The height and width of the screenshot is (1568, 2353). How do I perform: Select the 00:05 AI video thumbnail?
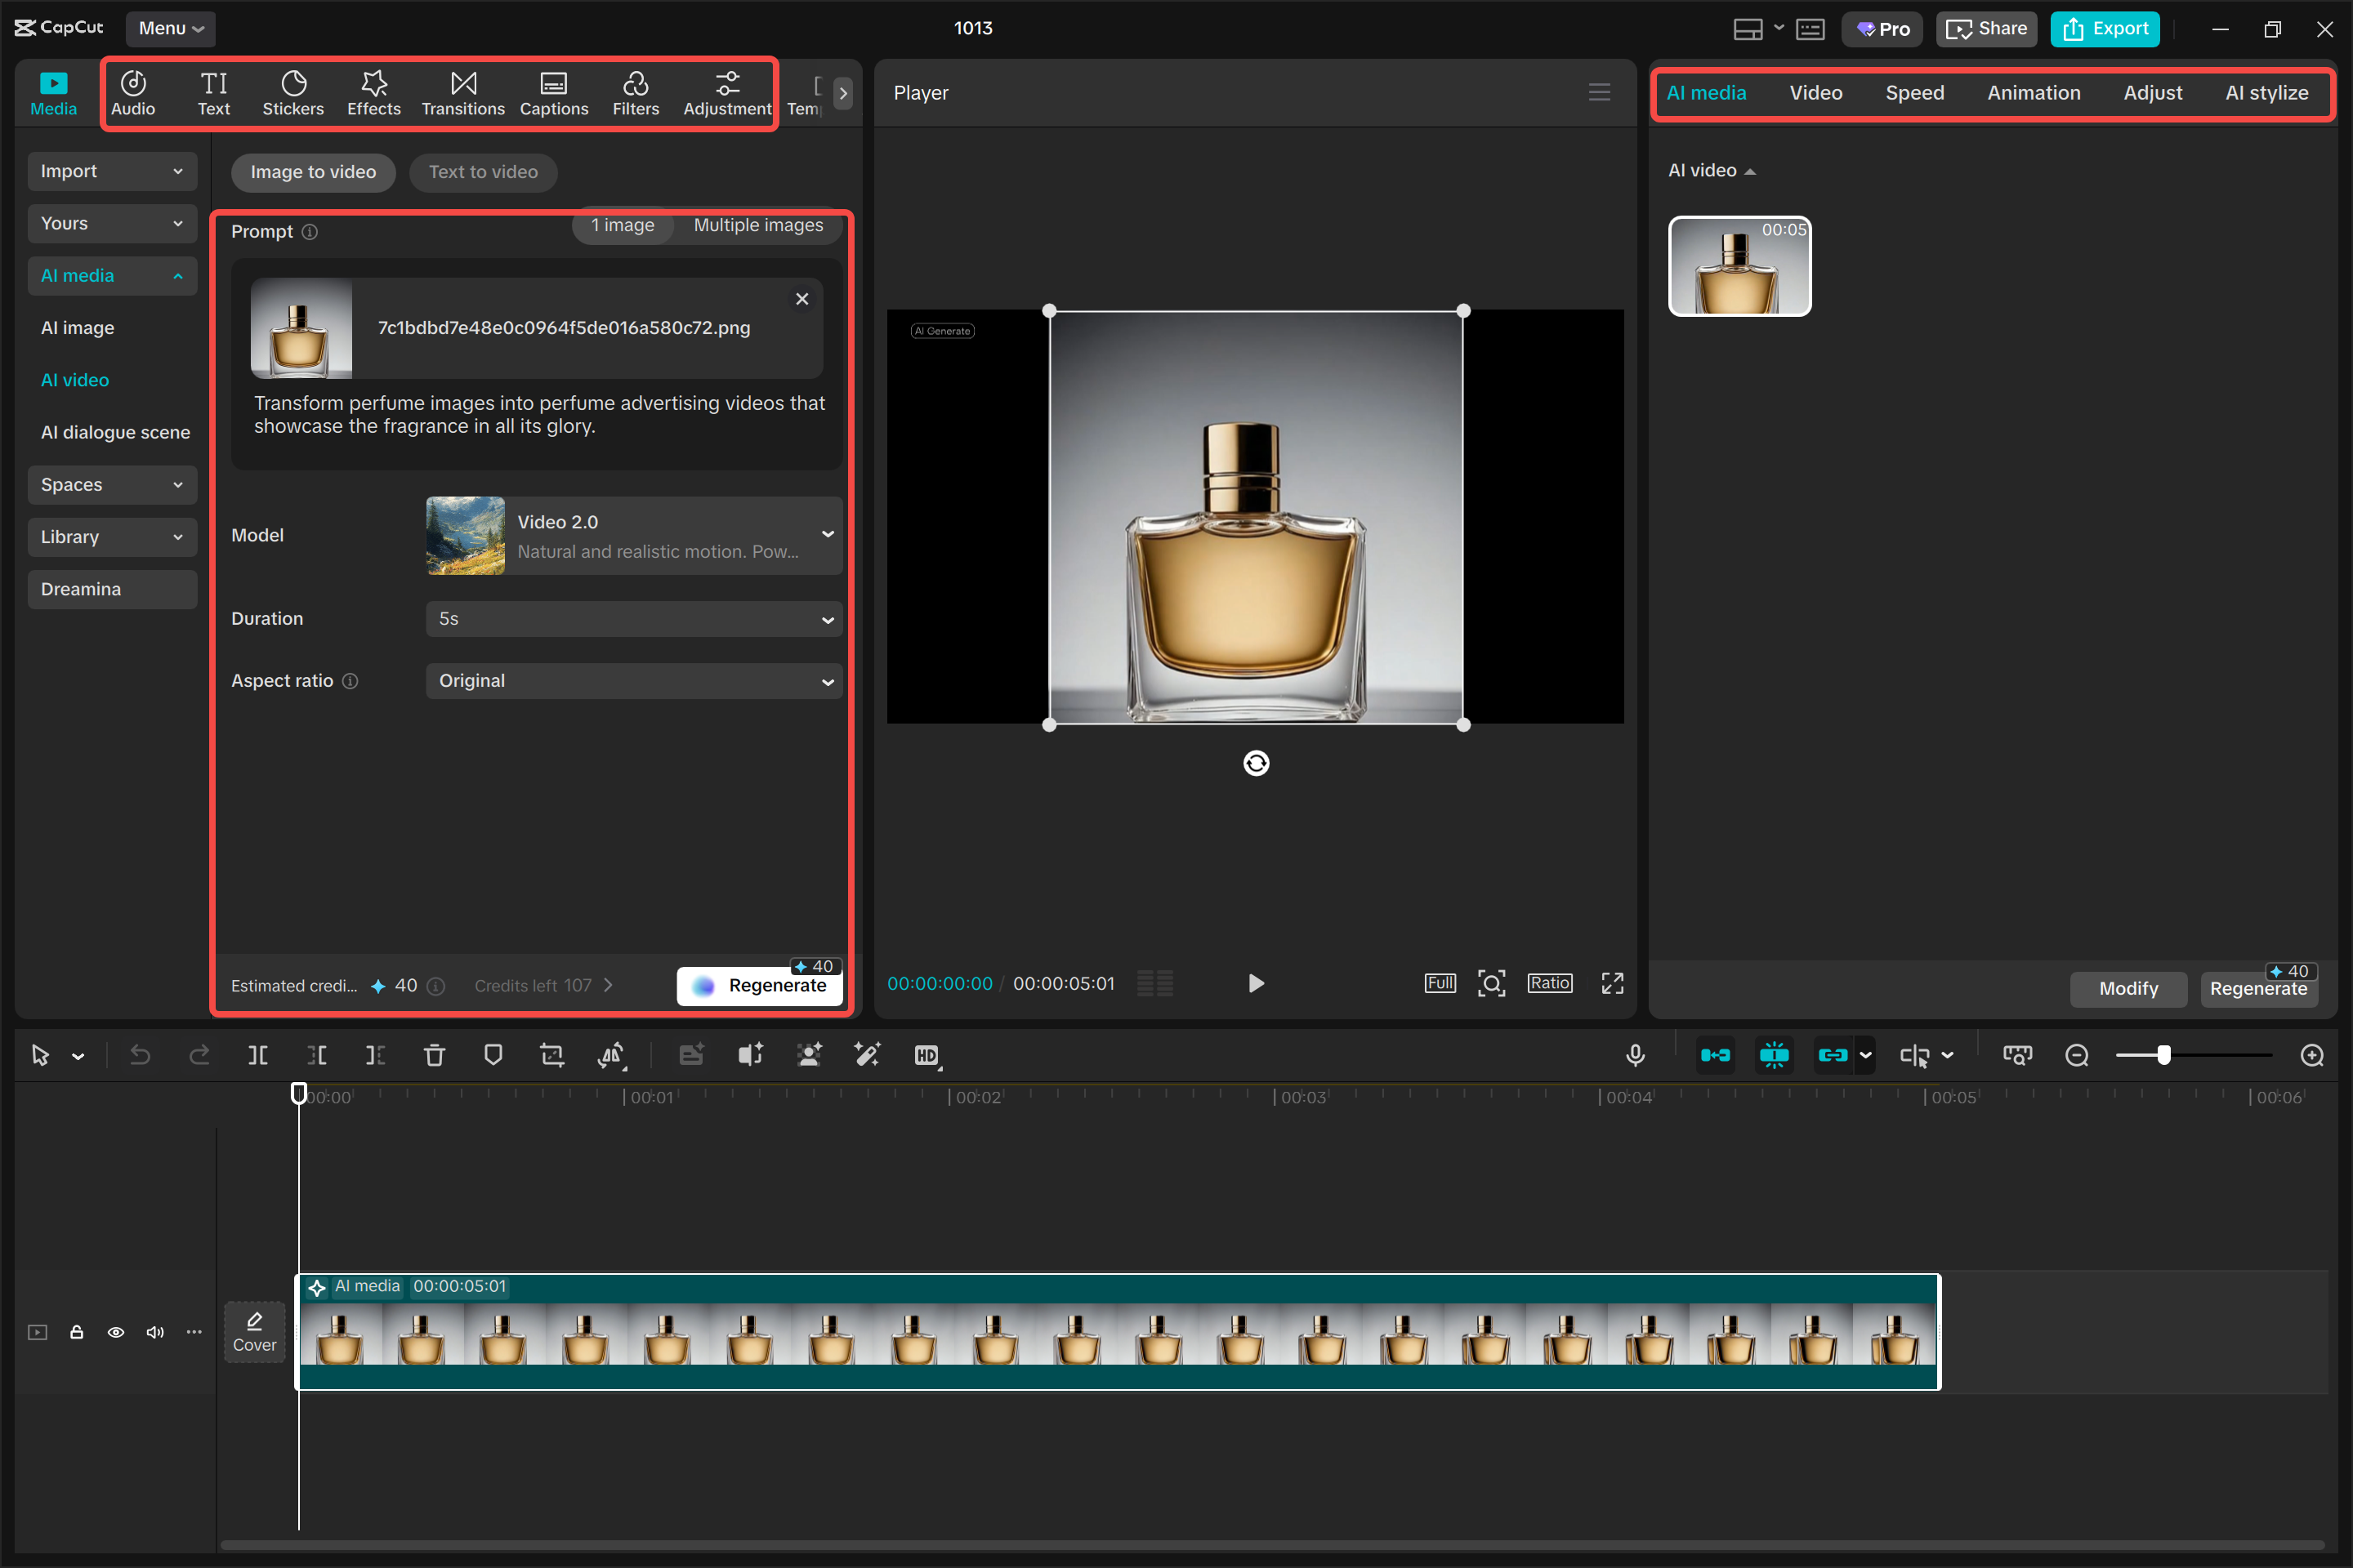tap(1739, 266)
